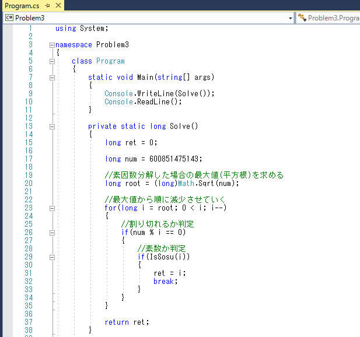Collapse the Main method block
Viewport: 360px width, 337px height.
point(52,78)
